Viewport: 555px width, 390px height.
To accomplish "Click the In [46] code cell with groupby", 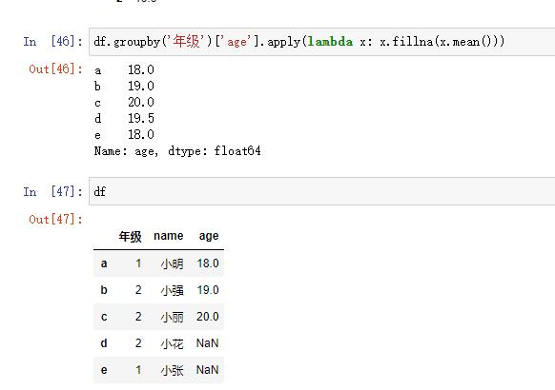I will tap(321, 42).
